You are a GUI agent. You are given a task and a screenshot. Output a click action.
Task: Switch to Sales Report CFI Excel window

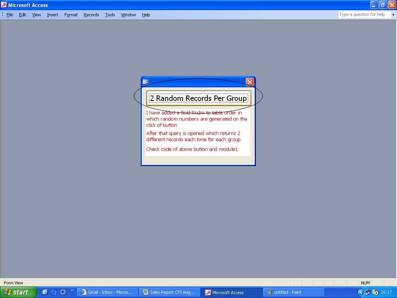(x=169, y=292)
